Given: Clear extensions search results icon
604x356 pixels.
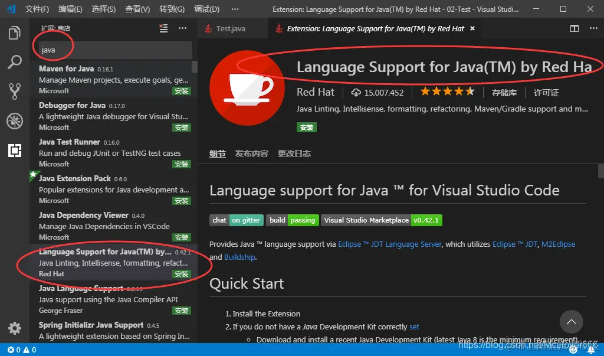Looking at the screenshot, I should pos(163,28).
